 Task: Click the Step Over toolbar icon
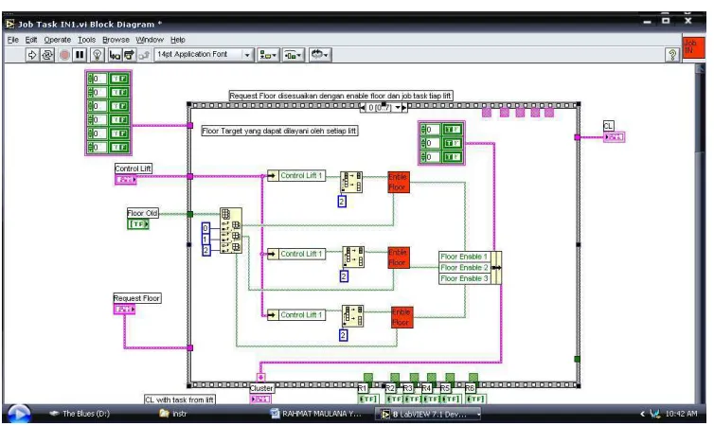coord(130,55)
